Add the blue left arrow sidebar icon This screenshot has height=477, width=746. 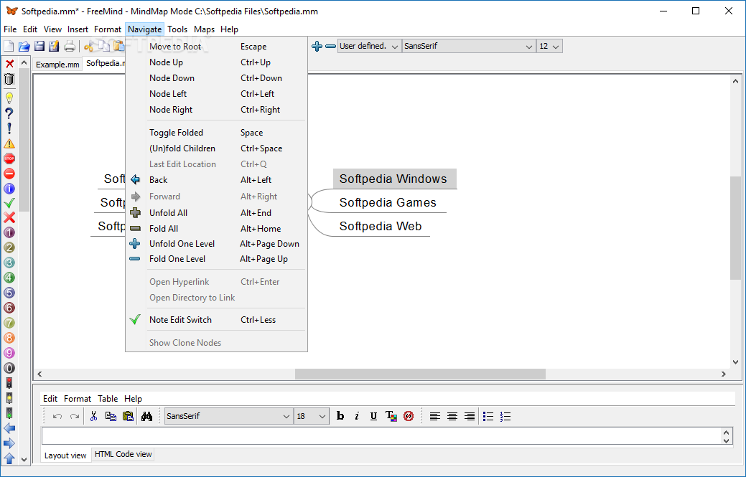(x=9, y=428)
